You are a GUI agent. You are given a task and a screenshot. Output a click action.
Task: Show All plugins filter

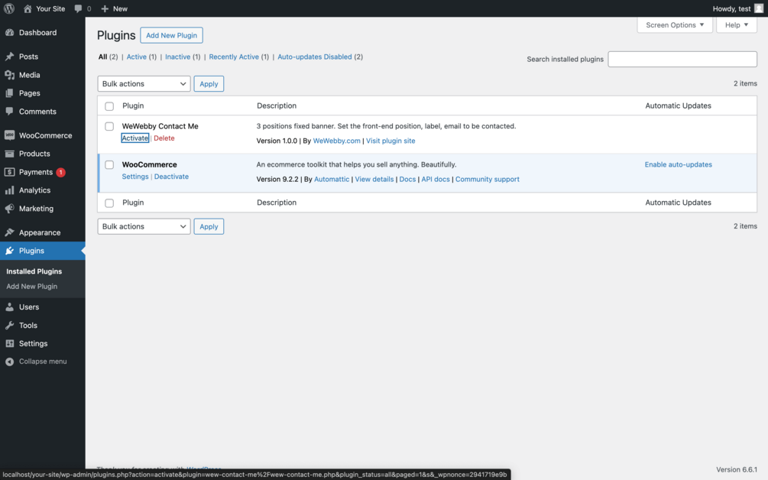(x=102, y=57)
